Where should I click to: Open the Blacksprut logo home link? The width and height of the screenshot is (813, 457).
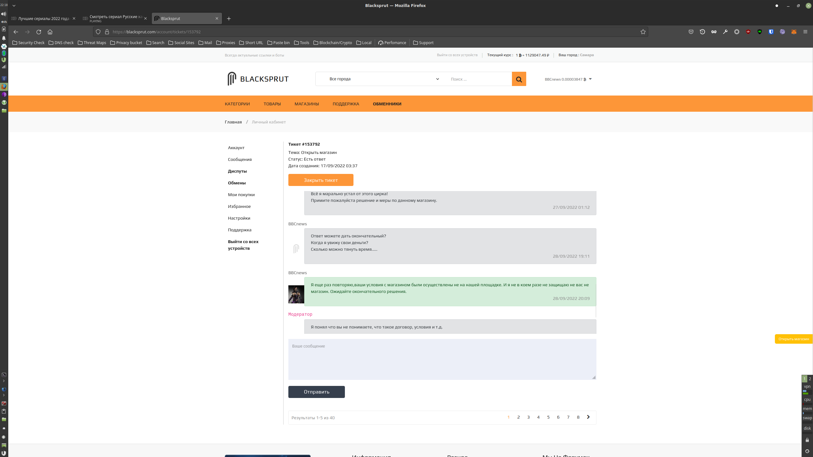point(258,79)
